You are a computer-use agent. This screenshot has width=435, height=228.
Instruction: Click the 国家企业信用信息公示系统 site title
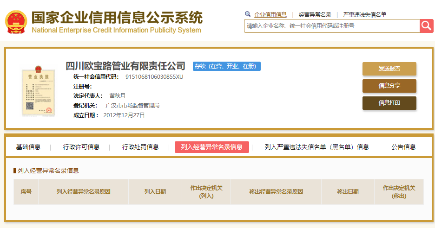117,18
